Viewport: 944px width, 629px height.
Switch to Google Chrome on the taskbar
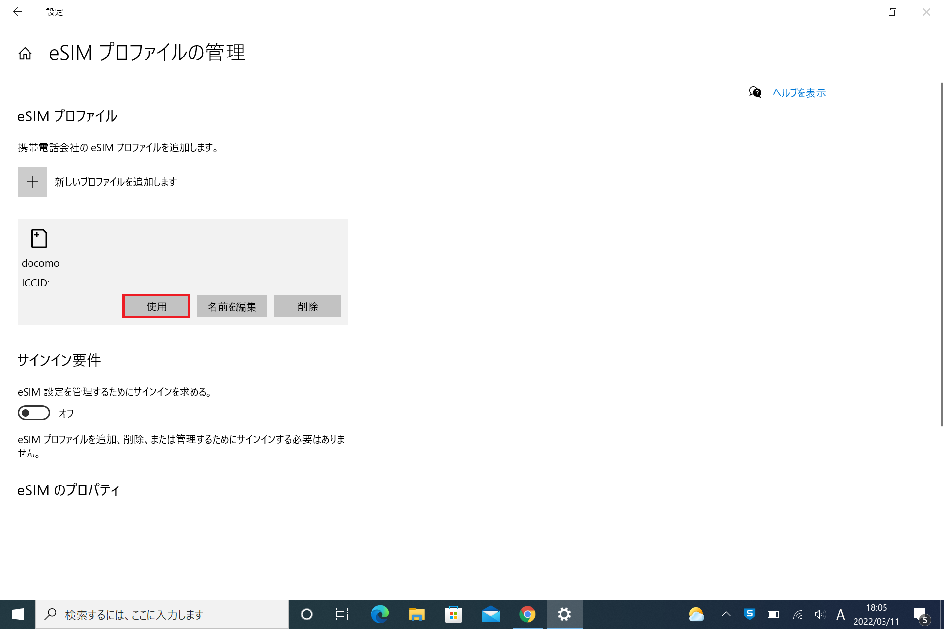click(x=527, y=614)
